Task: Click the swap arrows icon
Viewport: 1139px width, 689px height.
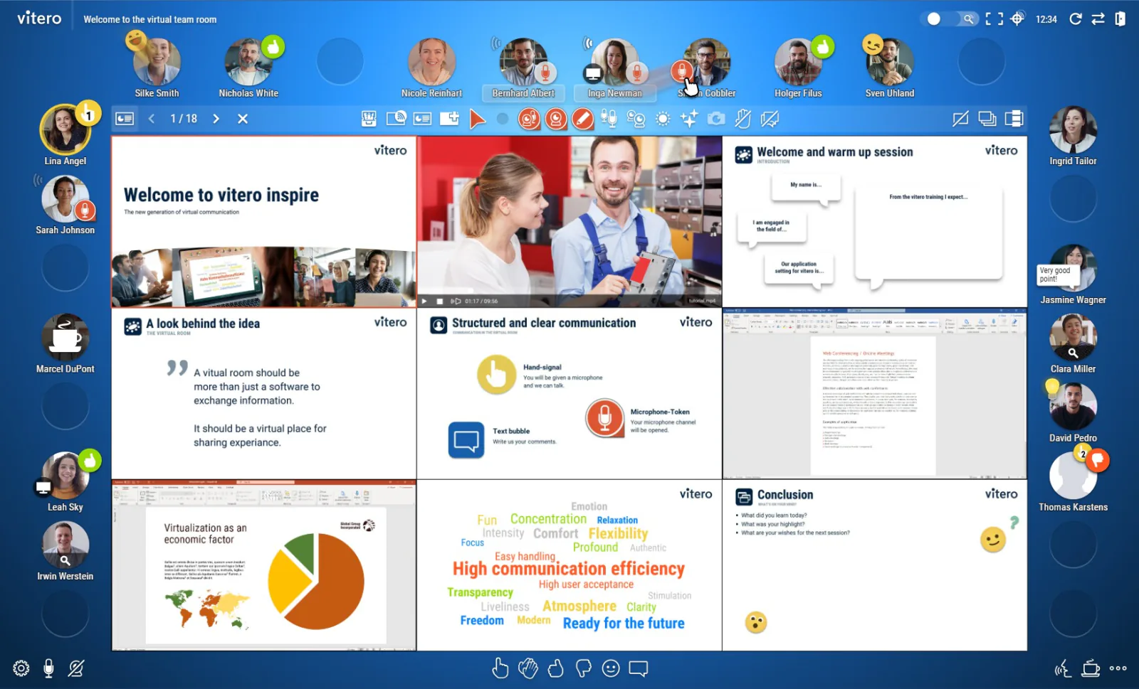Action: click(1098, 19)
